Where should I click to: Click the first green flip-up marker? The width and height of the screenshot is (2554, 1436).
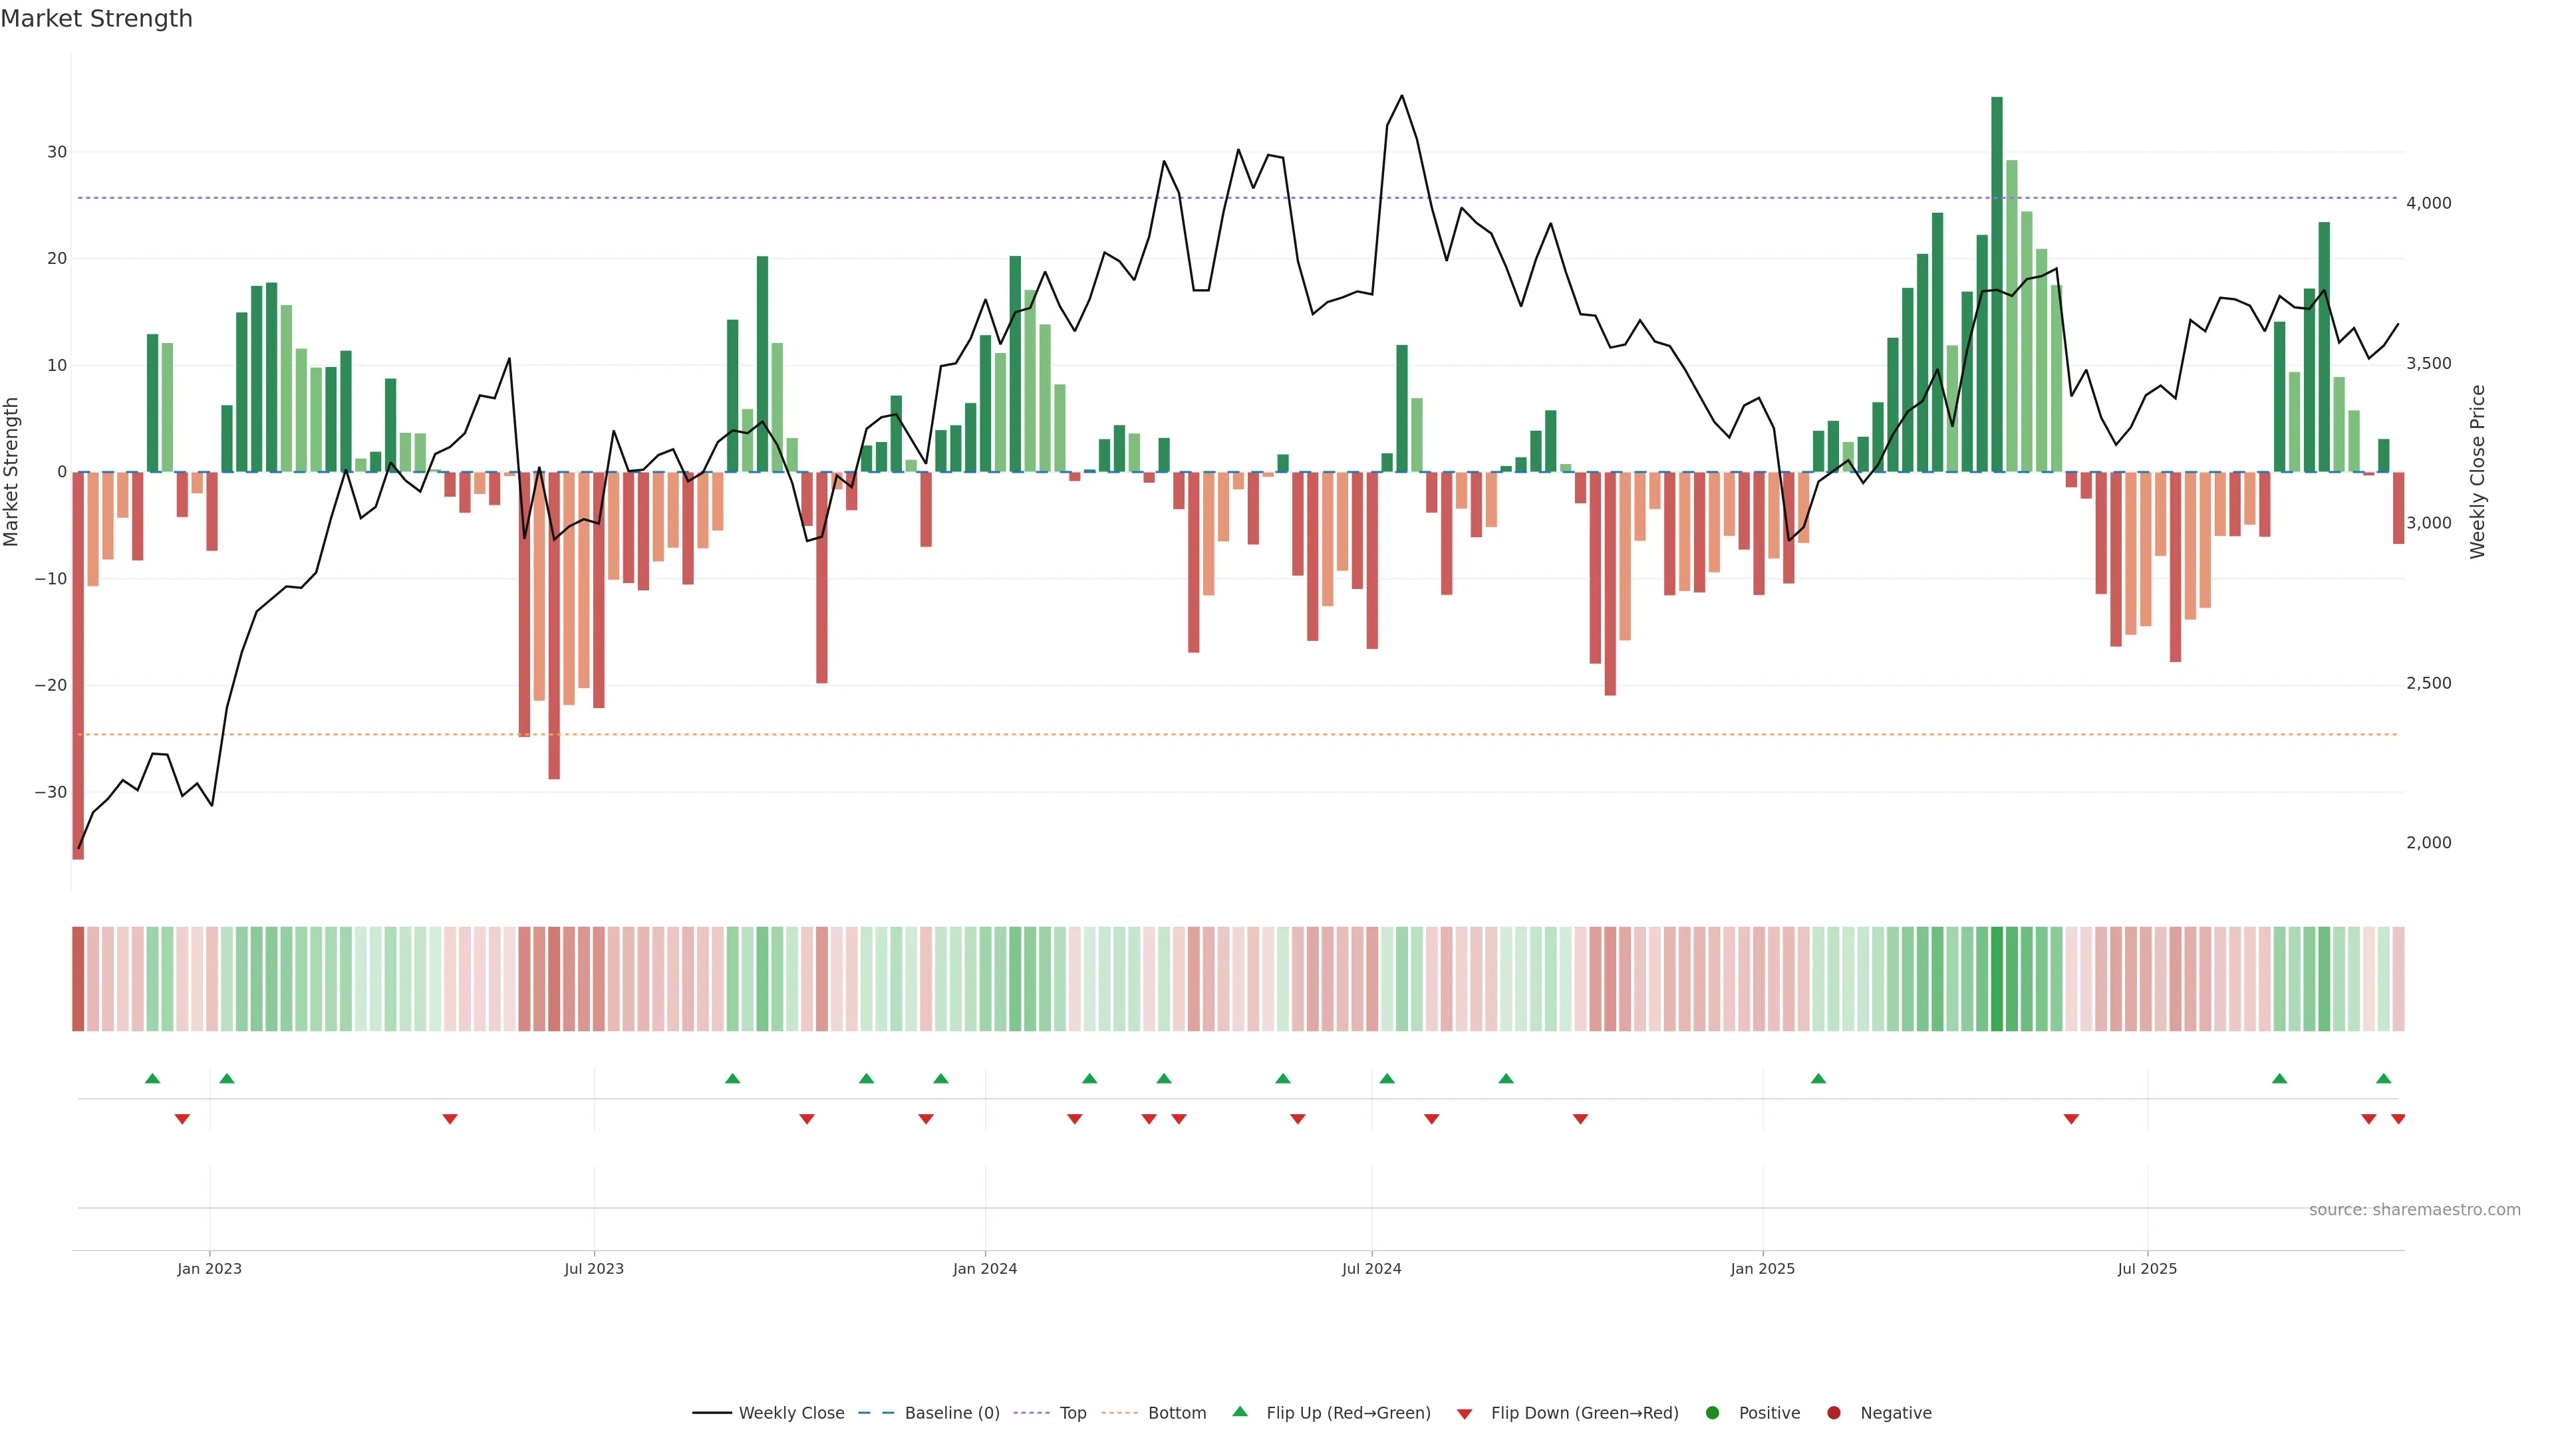click(153, 1078)
